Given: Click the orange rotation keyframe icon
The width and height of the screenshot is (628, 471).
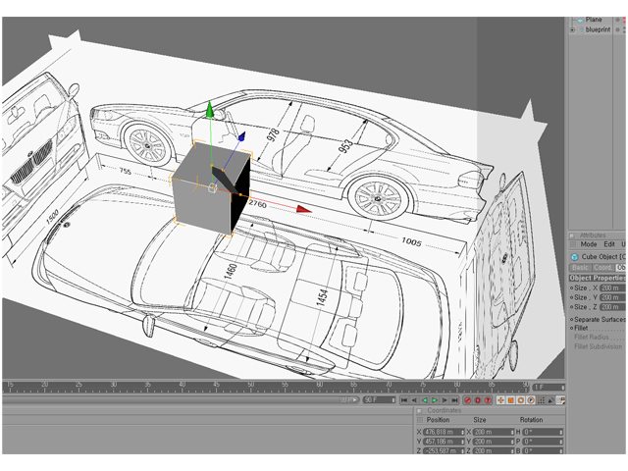Looking at the screenshot, I should point(520,400).
